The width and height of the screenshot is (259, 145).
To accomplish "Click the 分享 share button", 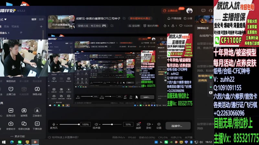I will tap(188, 18).
